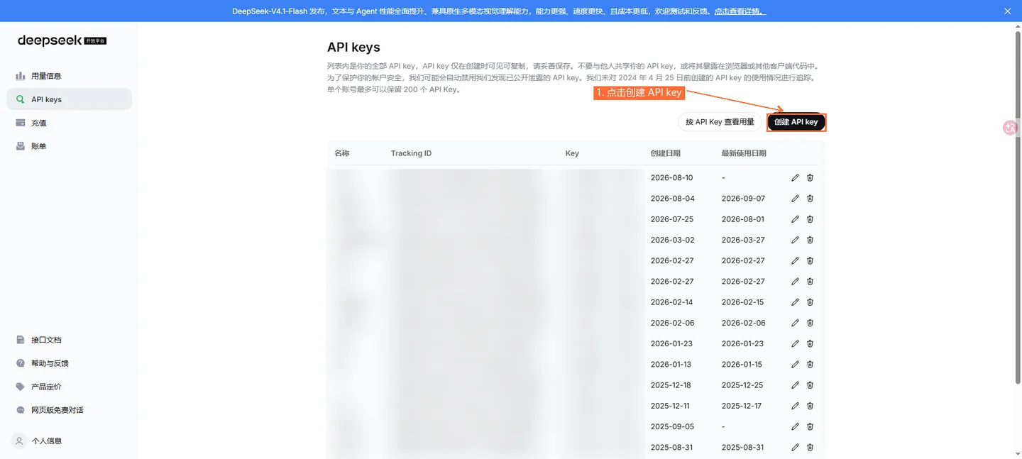Edit the key created on 2026-03-02

[x=795, y=240]
